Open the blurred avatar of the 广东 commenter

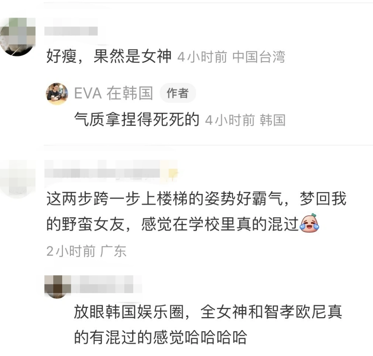click(x=17, y=178)
